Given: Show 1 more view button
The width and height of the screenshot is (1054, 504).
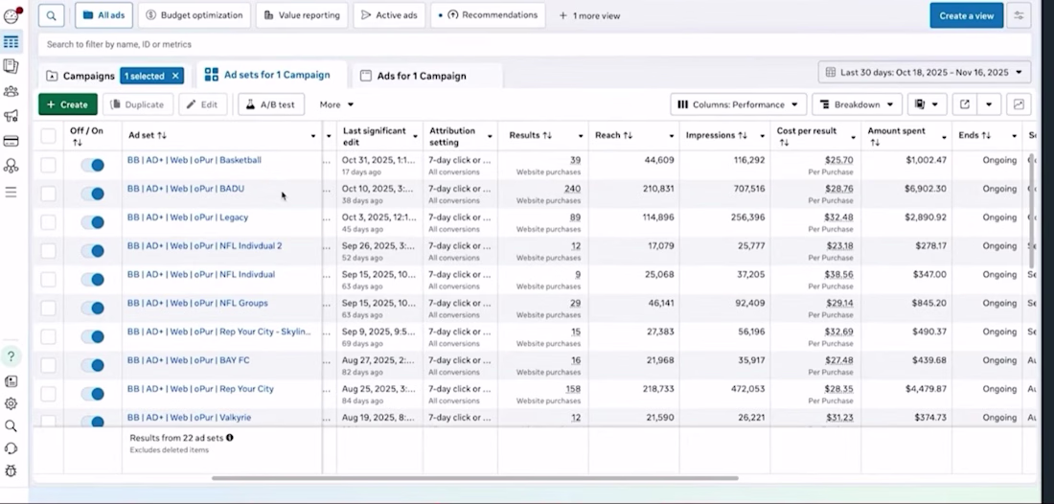Looking at the screenshot, I should [589, 15].
